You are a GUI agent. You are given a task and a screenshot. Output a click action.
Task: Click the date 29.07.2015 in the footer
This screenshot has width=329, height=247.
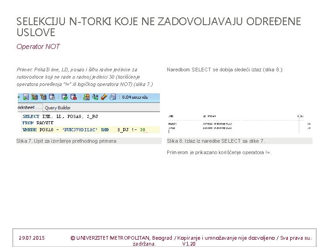coord(32,238)
